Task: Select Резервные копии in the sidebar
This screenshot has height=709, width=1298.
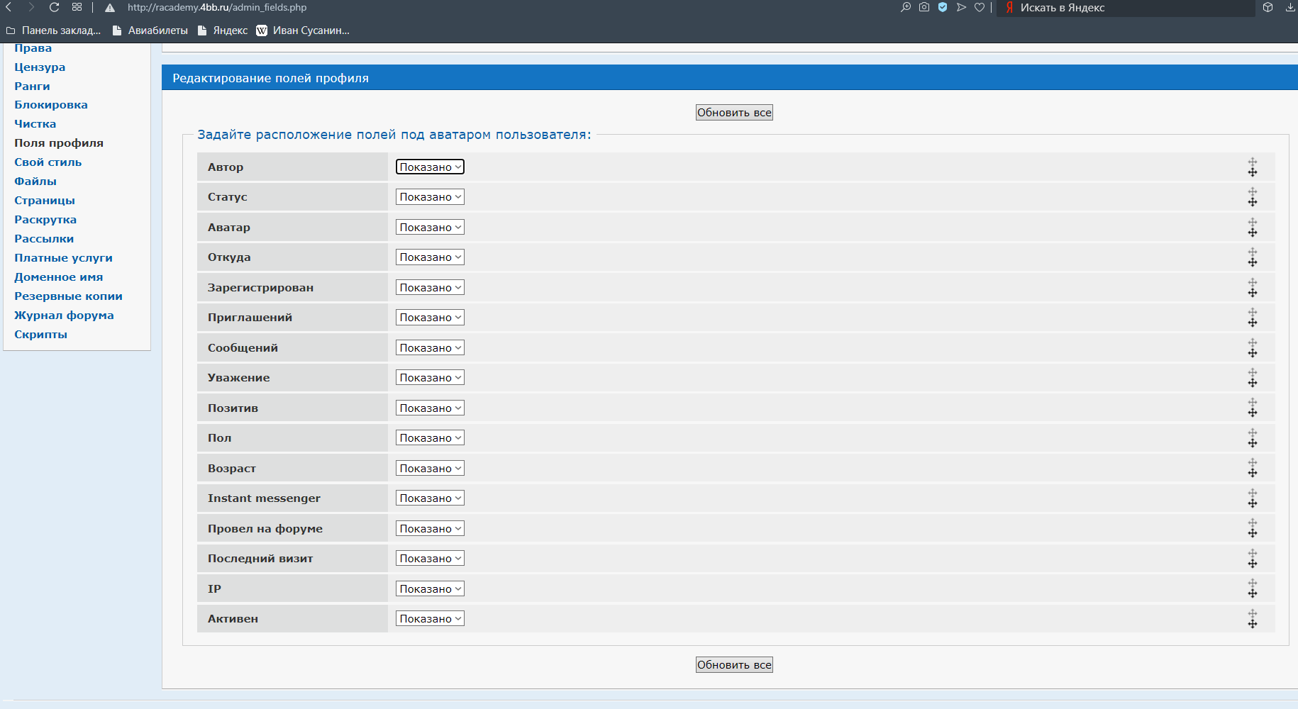Action: (68, 296)
